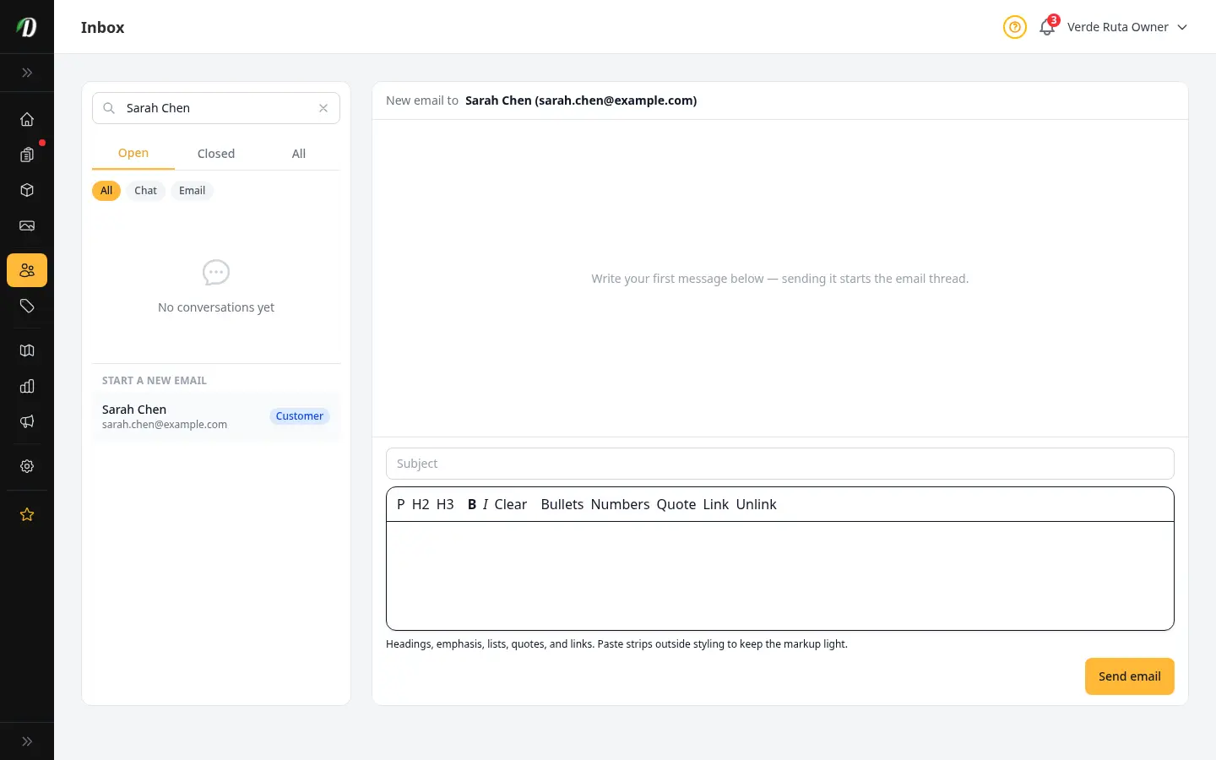Clear the Sarah Chen search text
1216x760 pixels.
click(x=323, y=108)
